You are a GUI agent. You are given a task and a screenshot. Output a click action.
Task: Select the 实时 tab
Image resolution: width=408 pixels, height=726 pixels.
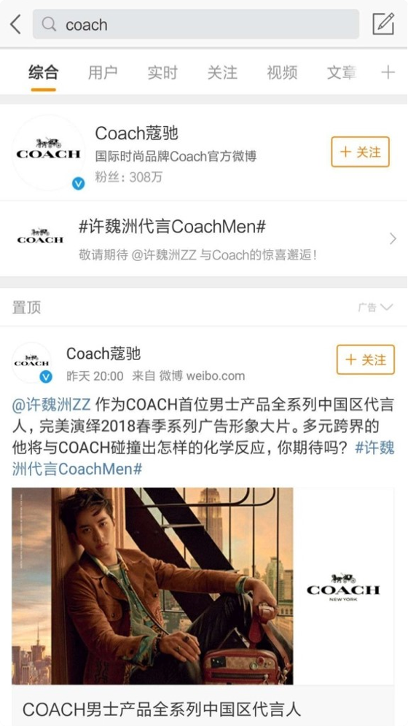point(162,73)
